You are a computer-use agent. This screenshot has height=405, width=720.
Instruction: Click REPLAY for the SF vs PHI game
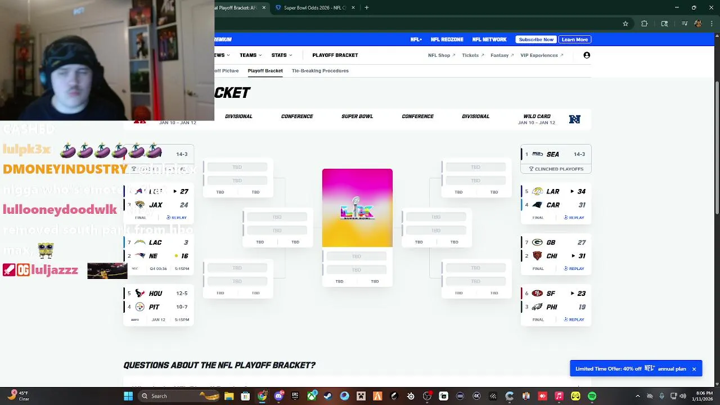(574, 319)
